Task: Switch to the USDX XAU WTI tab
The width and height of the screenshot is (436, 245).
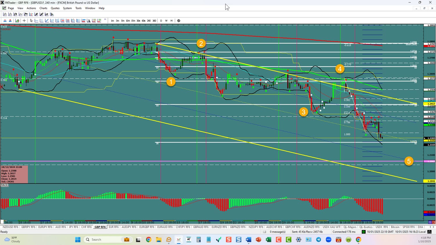Action: 331,227
